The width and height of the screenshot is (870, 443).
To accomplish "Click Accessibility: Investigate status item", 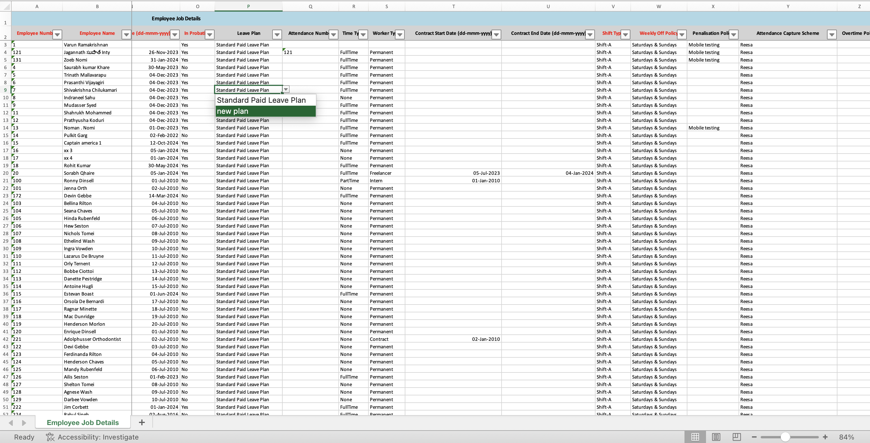I will click(92, 437).
